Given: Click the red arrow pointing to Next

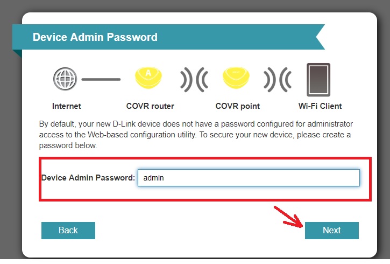Looking at the screenshot, I should 288,218.
